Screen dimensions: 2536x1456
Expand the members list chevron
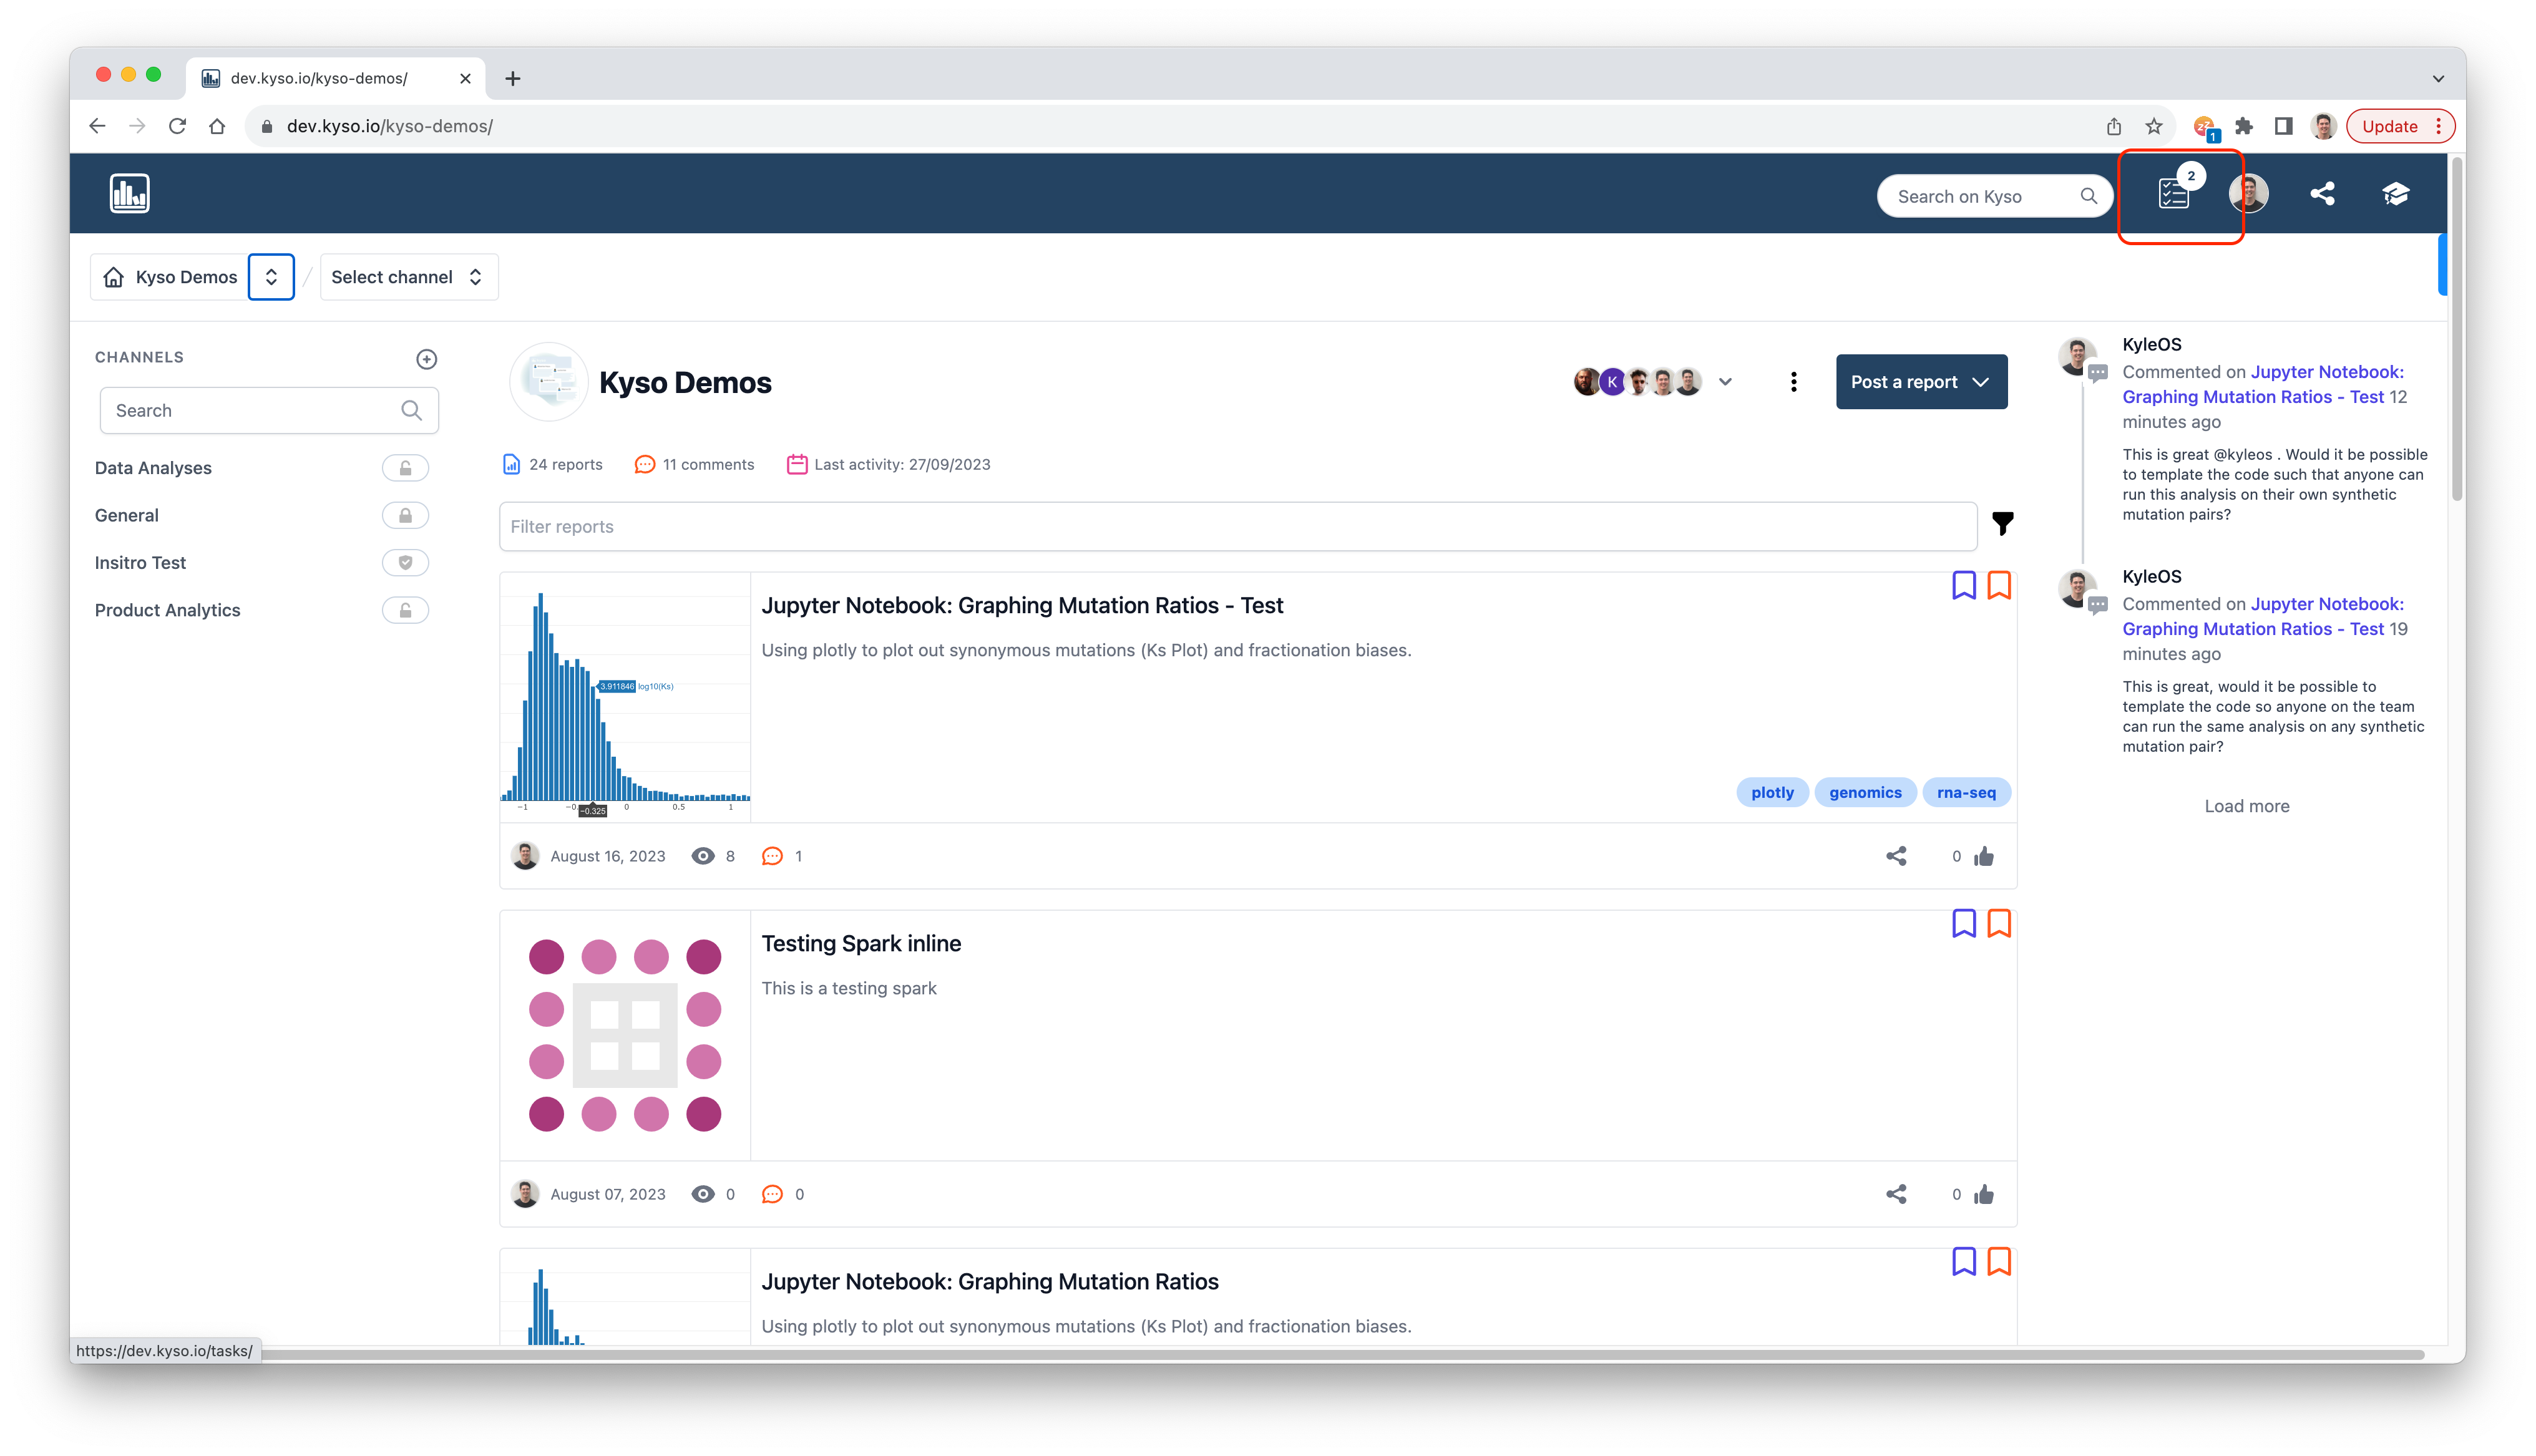point(1725,382)
